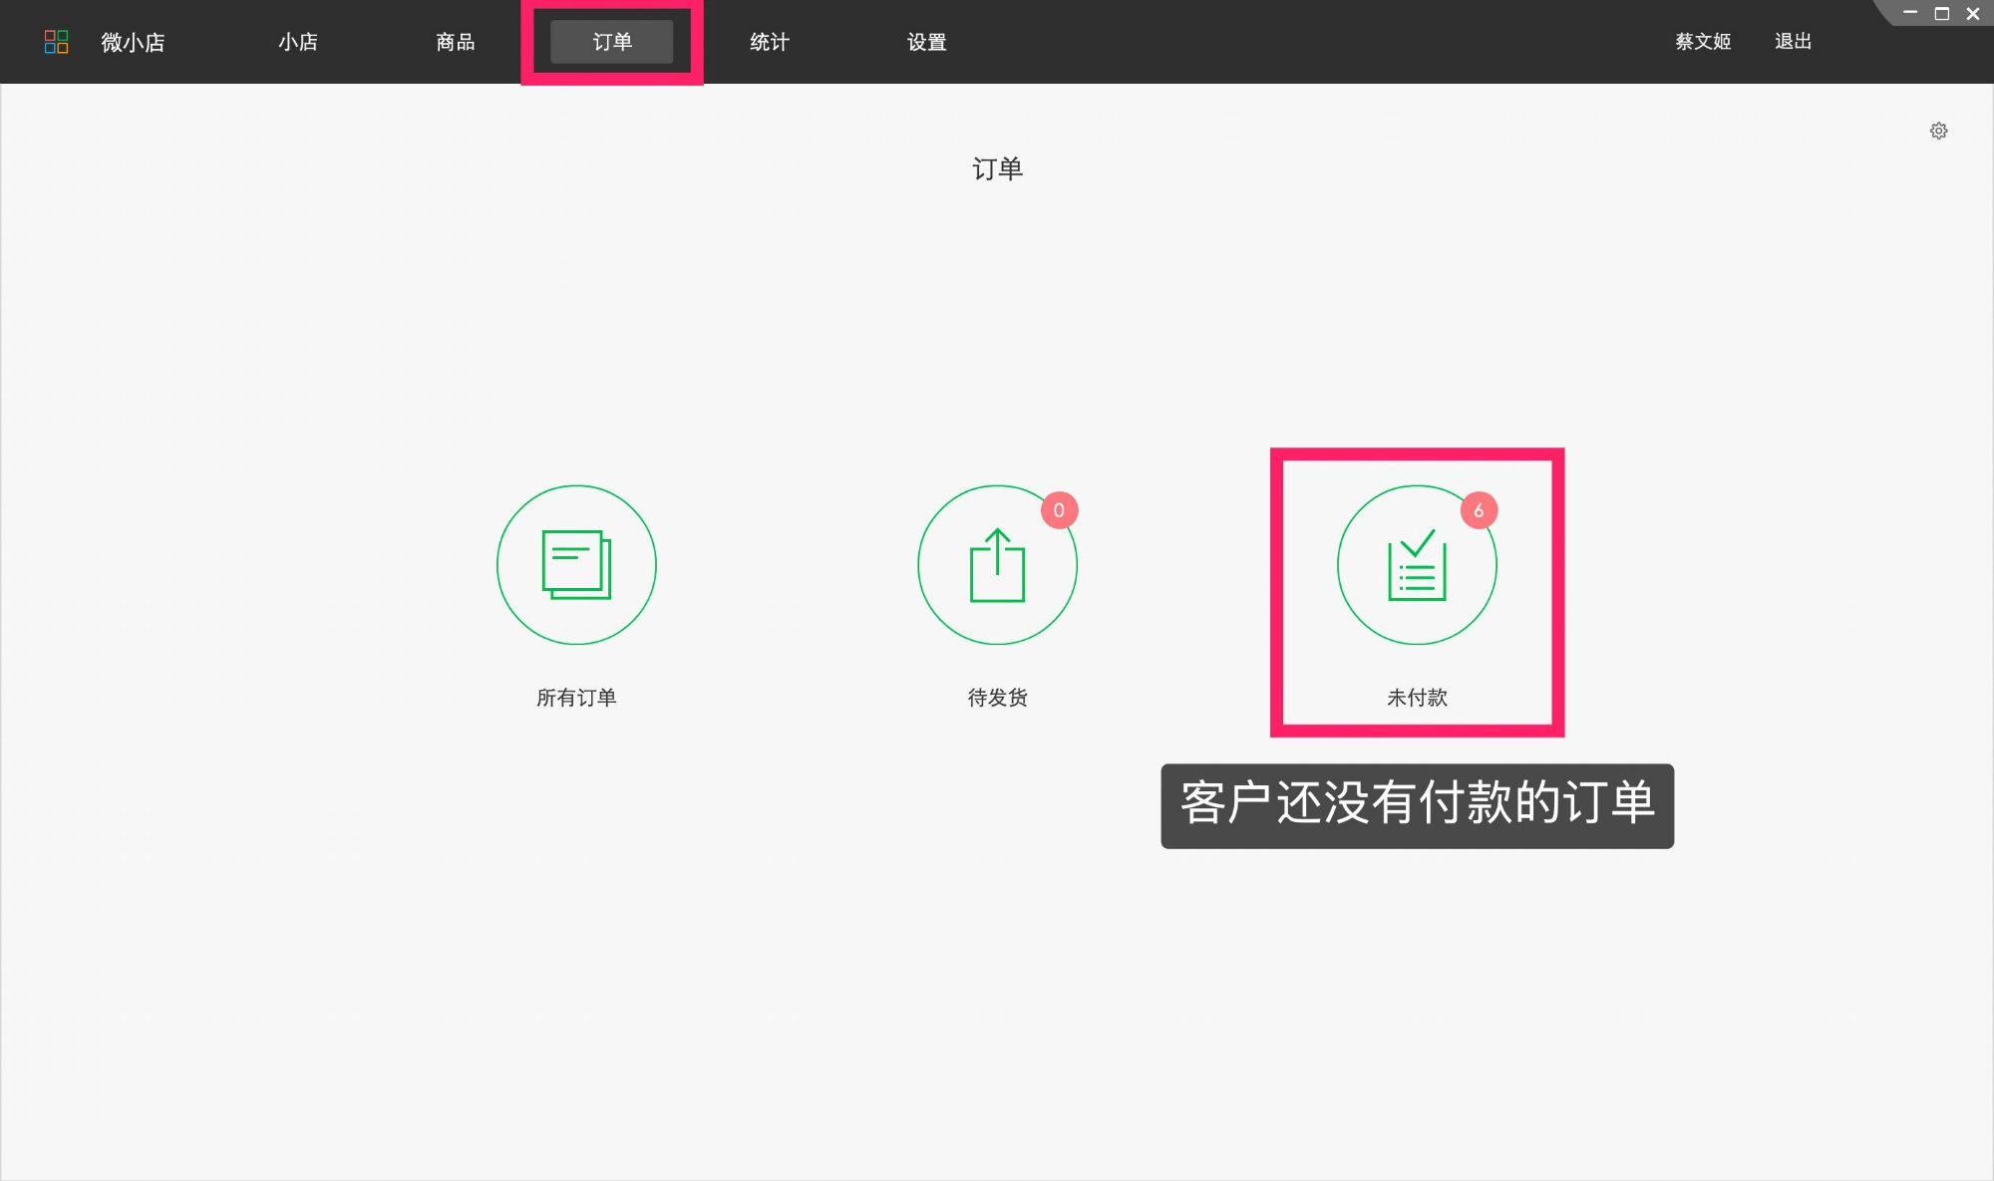The width and height of the screenshot is (1994, 1181).
Task: Click the badge showing 0 pending shipments
Action: (1059, 509)
